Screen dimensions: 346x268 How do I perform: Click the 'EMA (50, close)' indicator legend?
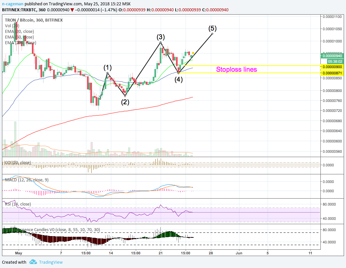(x=19, y=37)
